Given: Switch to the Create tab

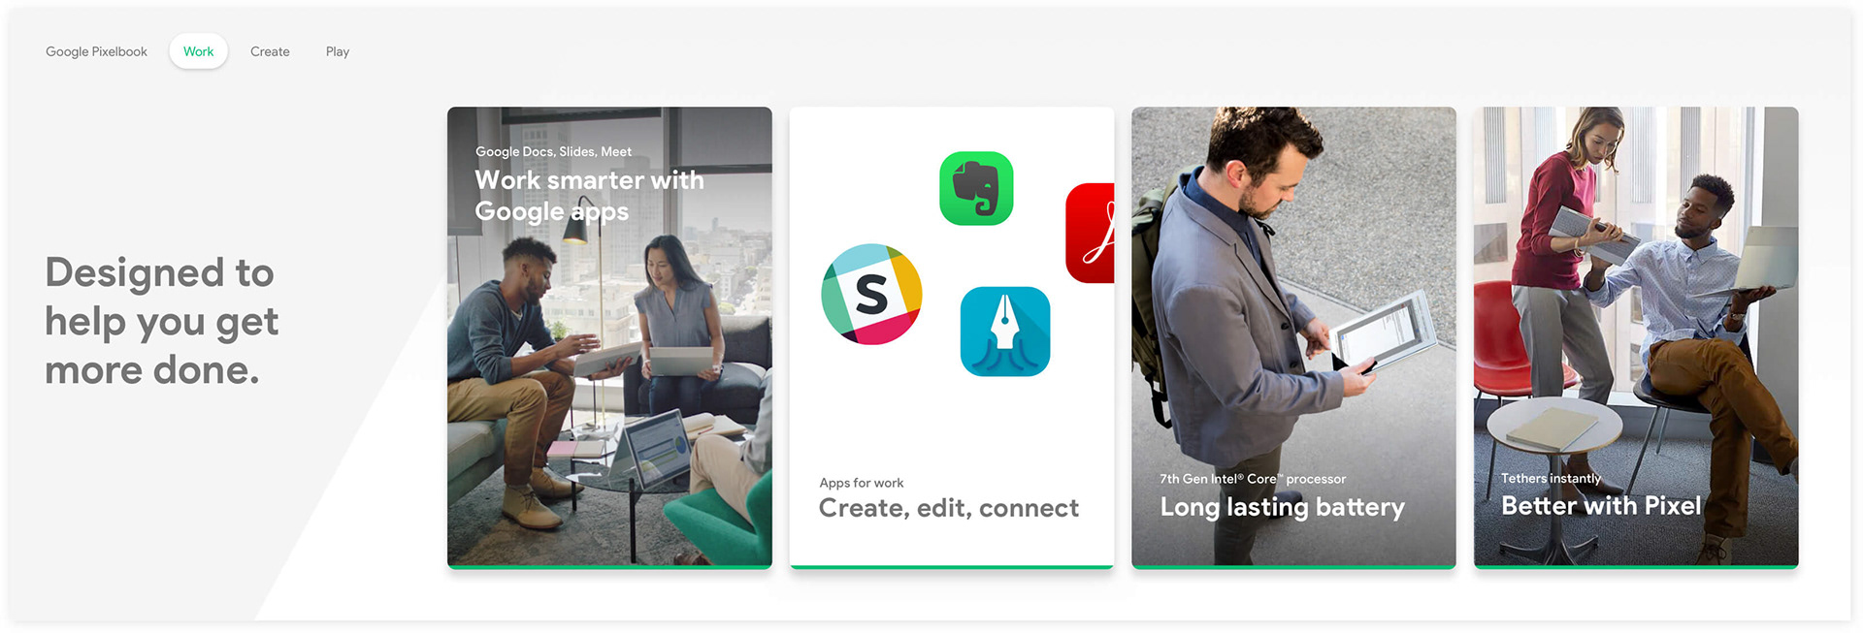Looking at the screenshot, I should coord(270,51).
